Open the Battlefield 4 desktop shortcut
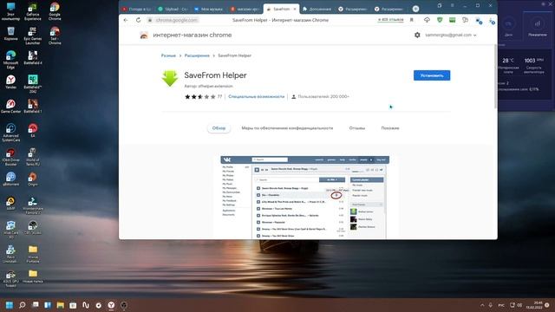 (33, 58)
